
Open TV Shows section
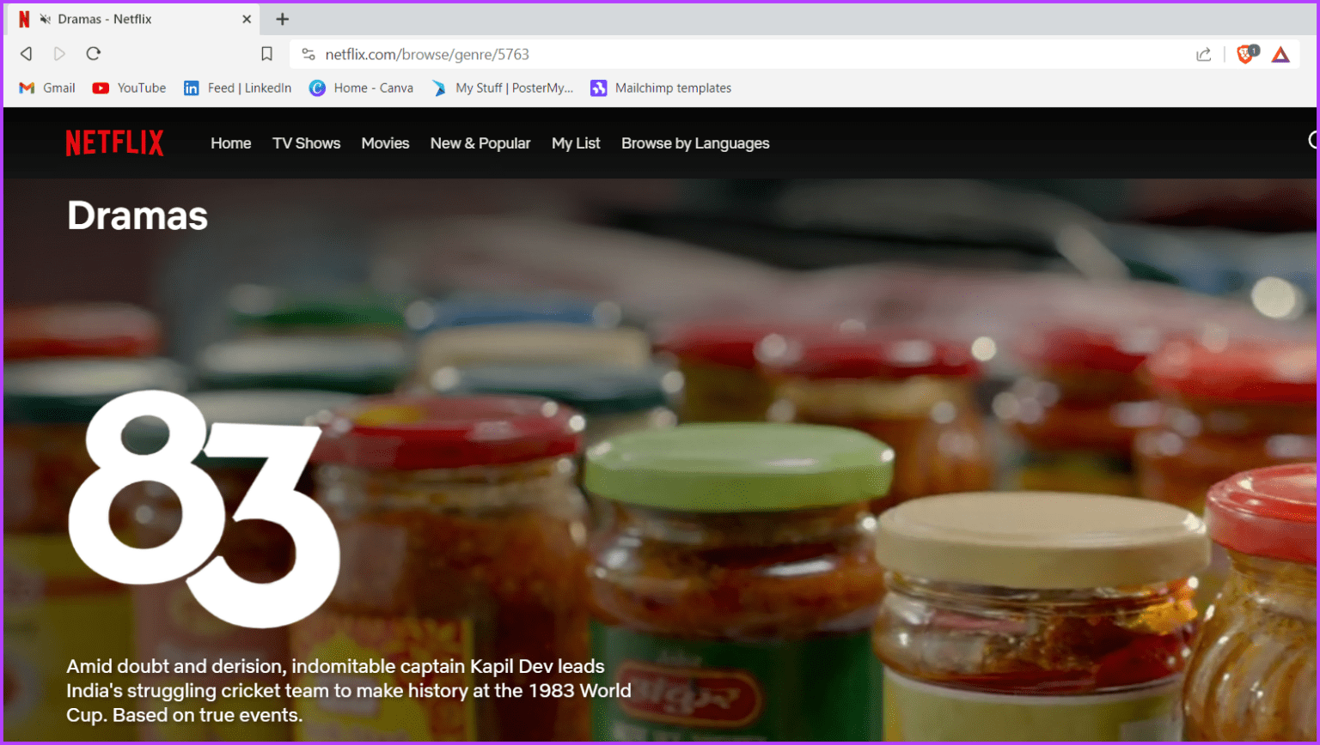pyautogui.click(x=306, y=143)
